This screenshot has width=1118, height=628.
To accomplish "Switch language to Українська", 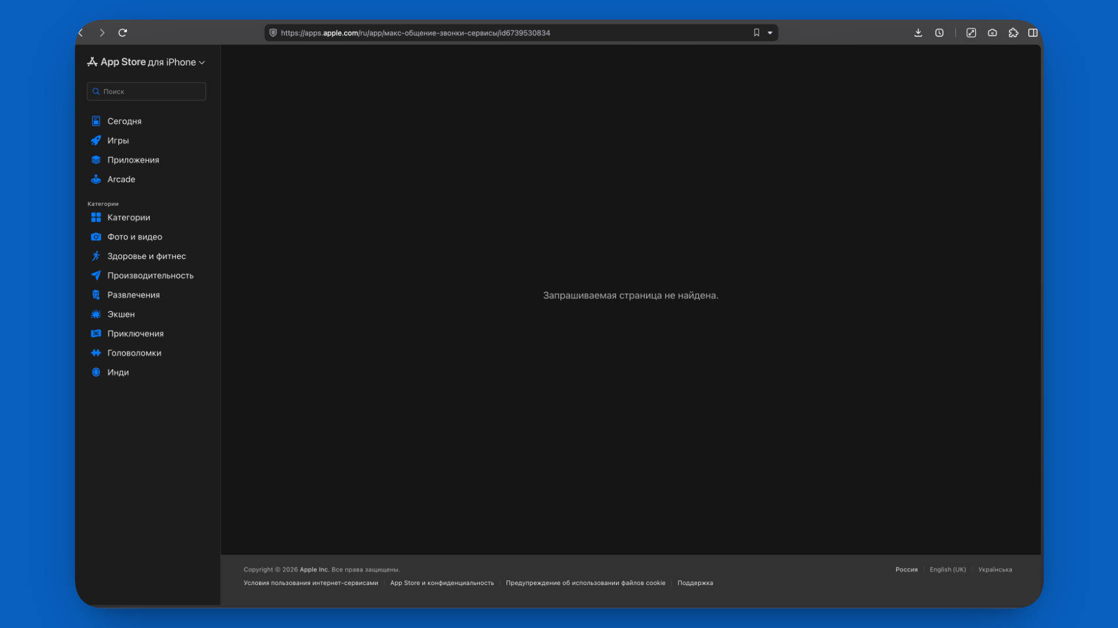I will click(995, 569).
